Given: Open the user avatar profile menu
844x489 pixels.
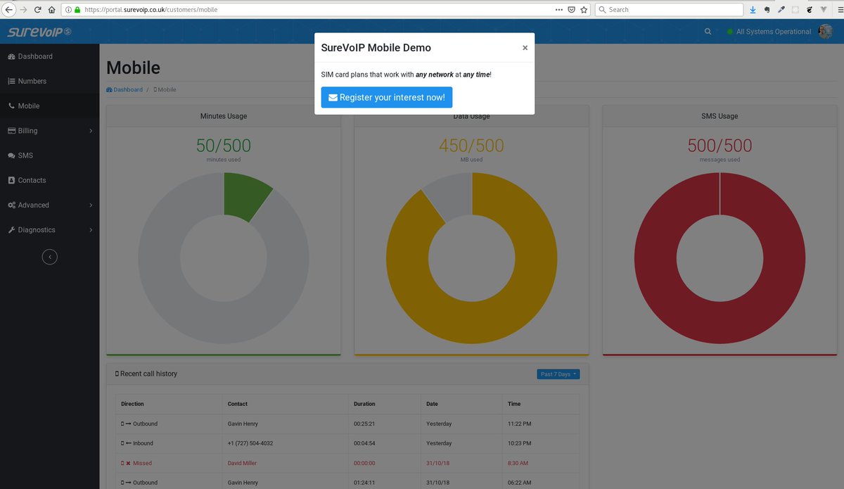Looking at the screenshot, I should coord(825,32).
